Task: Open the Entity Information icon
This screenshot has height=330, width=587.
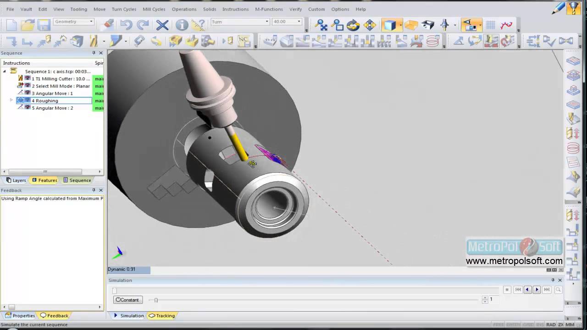Action: [182, 25]
